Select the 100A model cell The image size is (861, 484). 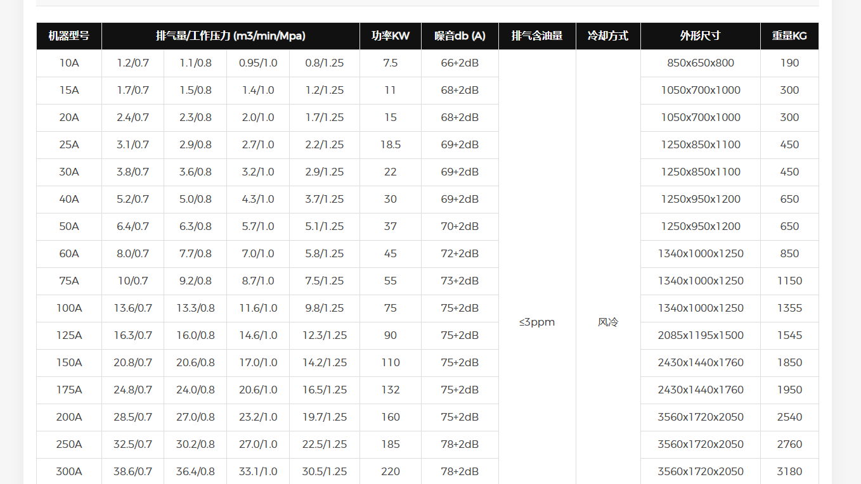pos(69,309)
